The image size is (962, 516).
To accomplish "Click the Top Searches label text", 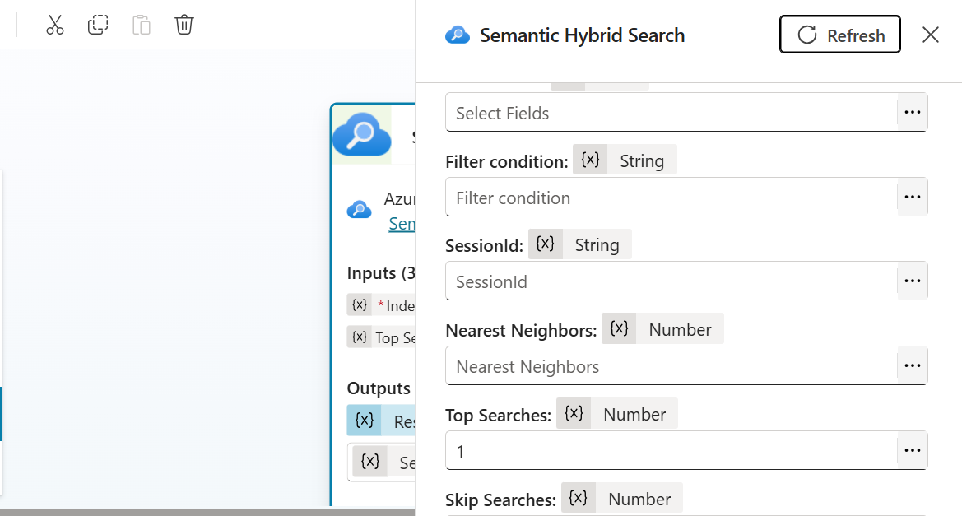I will 498,416.
